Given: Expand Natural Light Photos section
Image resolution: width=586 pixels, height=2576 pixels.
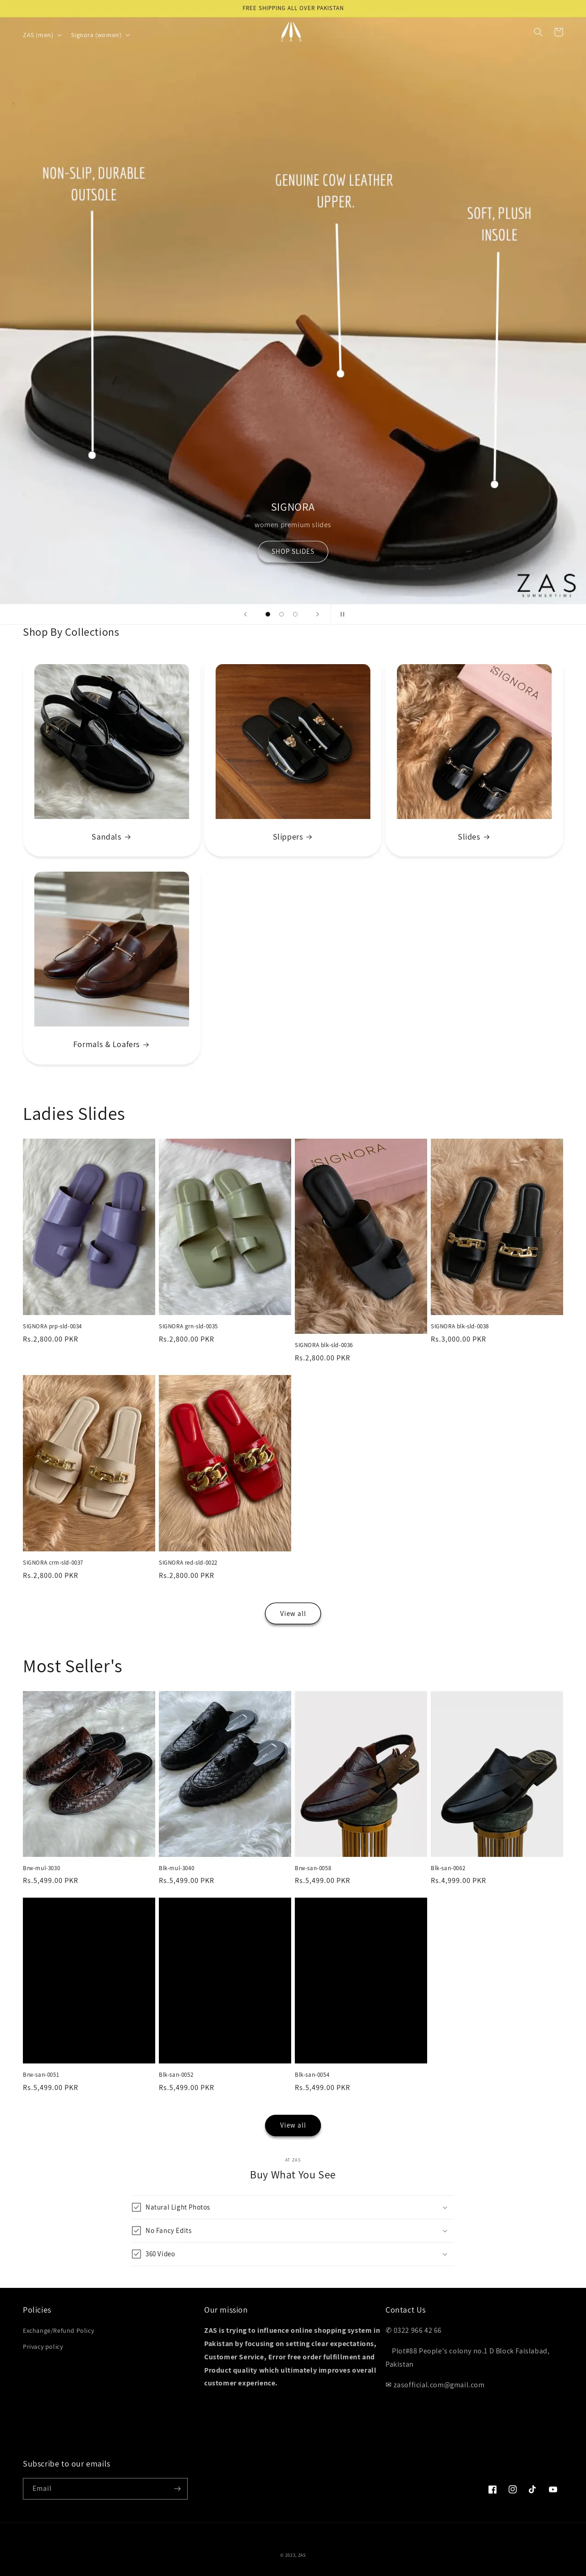Looking at the screenshot, I should [x=292, y=2207].
